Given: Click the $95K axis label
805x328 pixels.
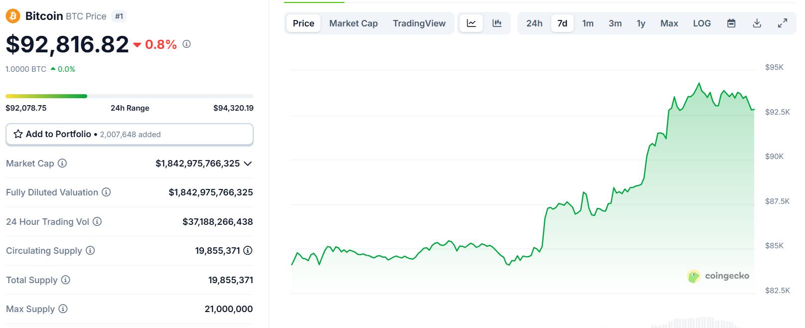Looking at the screenshot, I should 774,67.
